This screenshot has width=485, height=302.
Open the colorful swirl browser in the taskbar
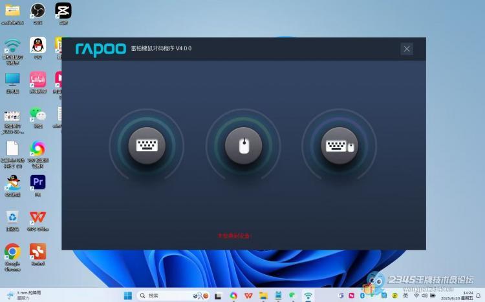(233, 296)
